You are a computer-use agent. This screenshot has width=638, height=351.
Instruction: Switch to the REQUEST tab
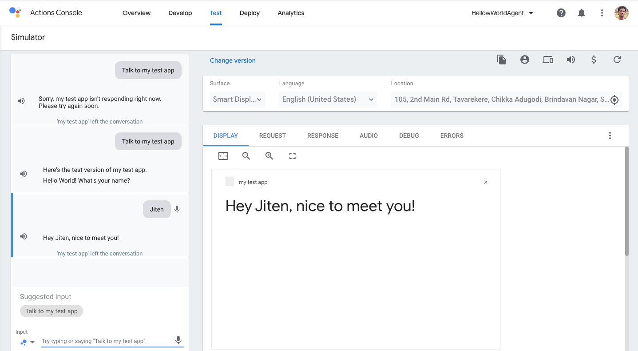tap(272, 136)
